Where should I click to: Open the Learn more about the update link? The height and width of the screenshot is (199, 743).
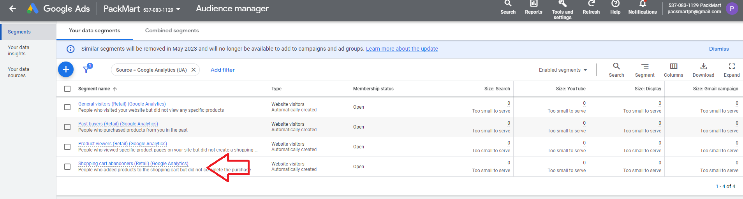coord(402,49)
